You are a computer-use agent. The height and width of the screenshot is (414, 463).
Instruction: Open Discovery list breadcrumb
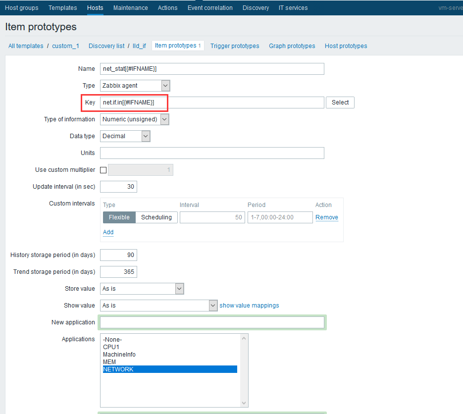106,46
